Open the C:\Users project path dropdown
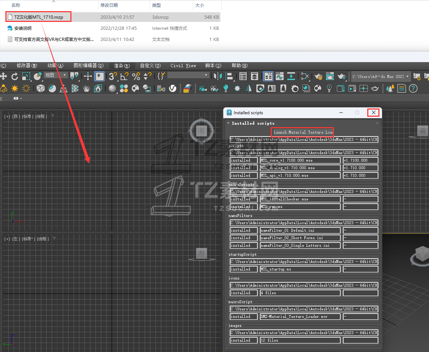The height and width of the screenshot is (352, 429). (x=381, y=77)
